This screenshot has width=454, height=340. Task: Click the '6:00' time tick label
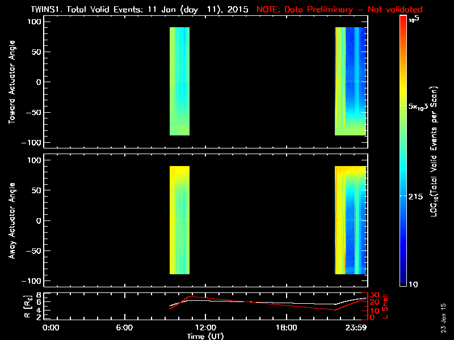pos(124,328)
